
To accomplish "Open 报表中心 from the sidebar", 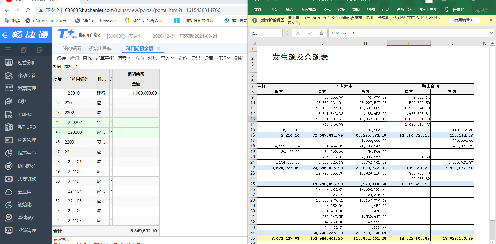I will [x=27, y=153].
